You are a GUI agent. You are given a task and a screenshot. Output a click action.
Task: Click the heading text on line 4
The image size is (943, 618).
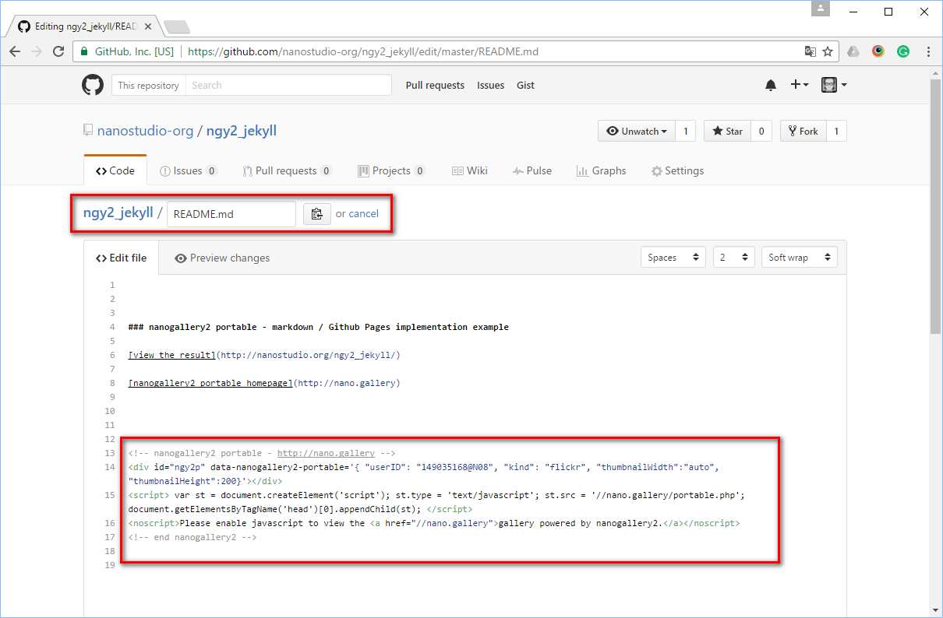319,327
